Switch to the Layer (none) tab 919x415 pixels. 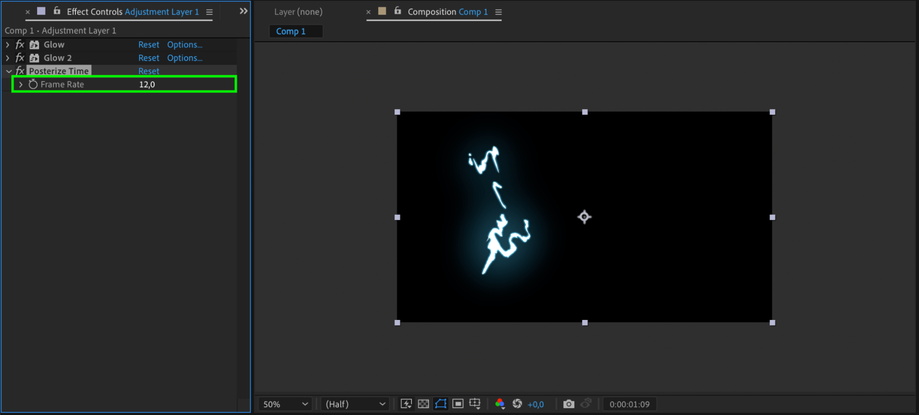pyautogui.click(x=298, y=12)
